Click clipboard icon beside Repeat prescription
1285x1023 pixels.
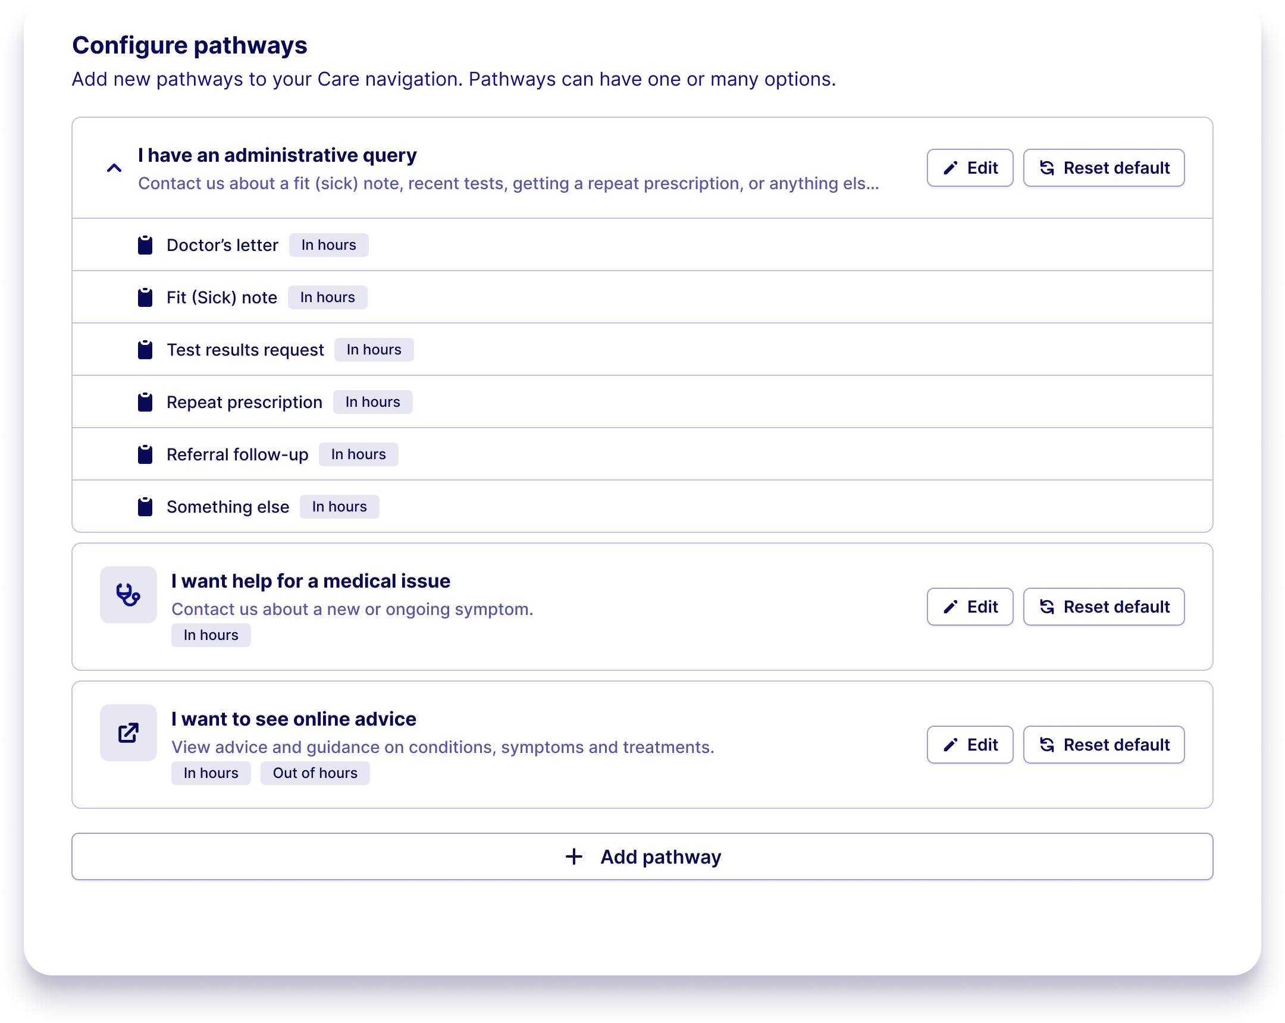pos(145,402)
